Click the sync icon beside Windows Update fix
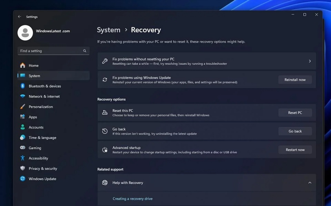331x206 pixels. tap(105, 80)
